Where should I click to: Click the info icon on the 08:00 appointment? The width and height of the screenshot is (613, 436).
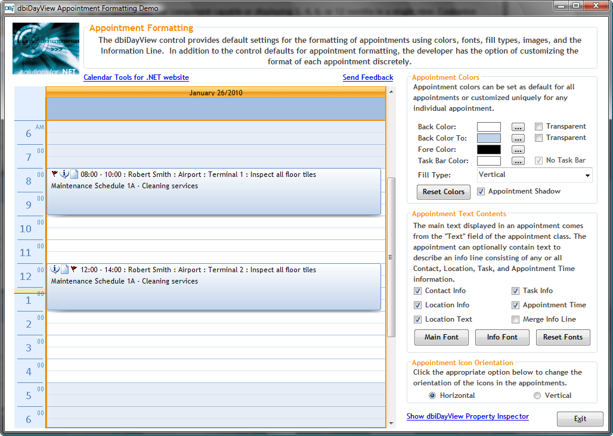click(64, 173)
